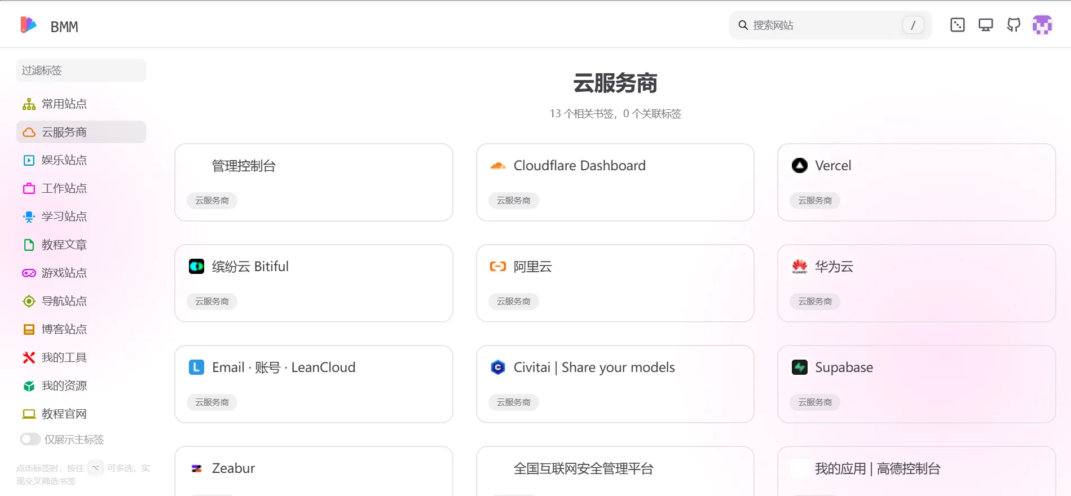Image resolution: width=1071 pixels, height=496 pixels.
Task: Click 云服务商 tag on Email LeanCloud card
Action: (212, 402)
